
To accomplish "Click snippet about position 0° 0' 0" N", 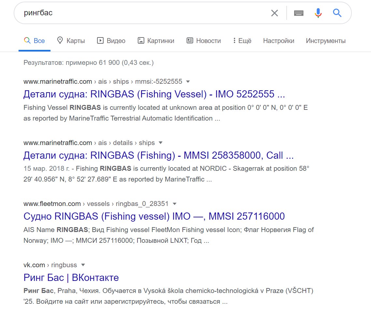I will pyautogui.click(x=165, y=113).
